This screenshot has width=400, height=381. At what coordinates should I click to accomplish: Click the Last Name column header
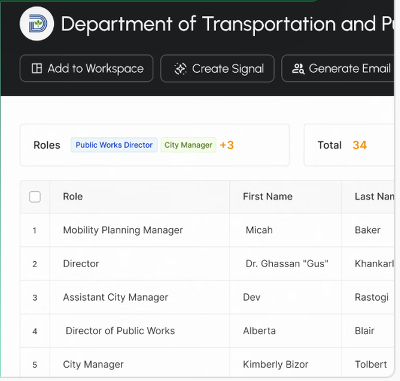point(372,196)
